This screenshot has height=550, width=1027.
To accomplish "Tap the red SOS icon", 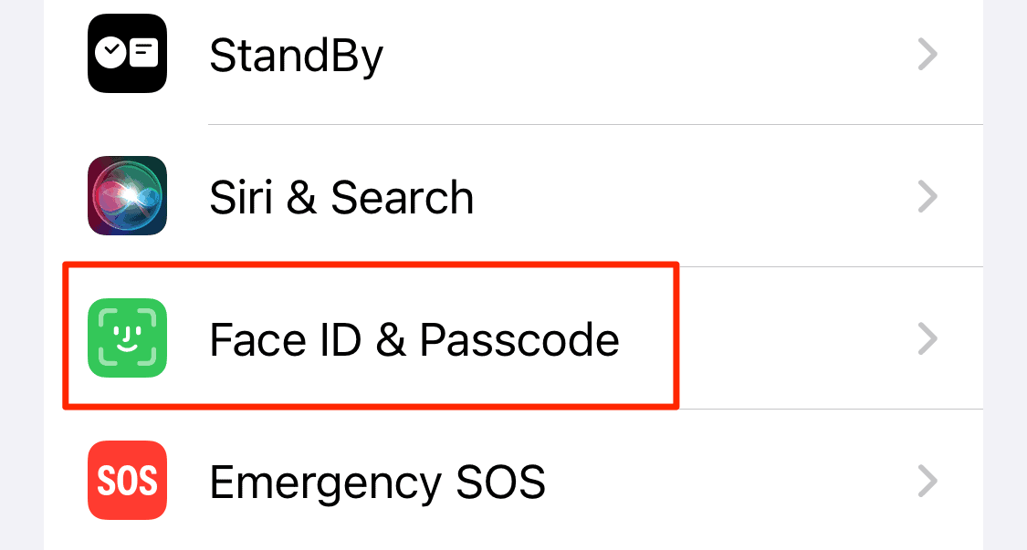I will coord(127,481).
